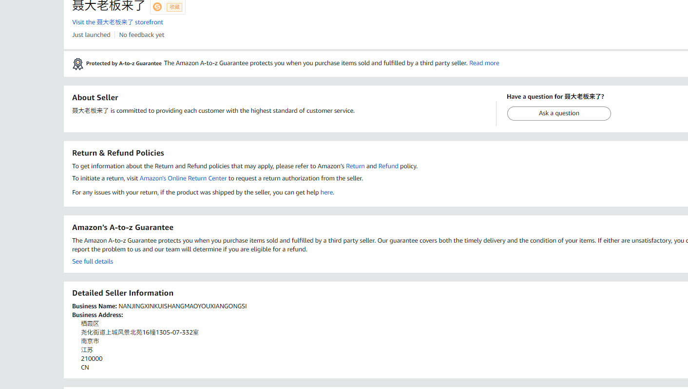The height and width of the screenshot is (389, 688).
Task: Click the business name NANJINGXINKUISHANGMAOYOUXIANGONGSI
Action: [182, 306]
